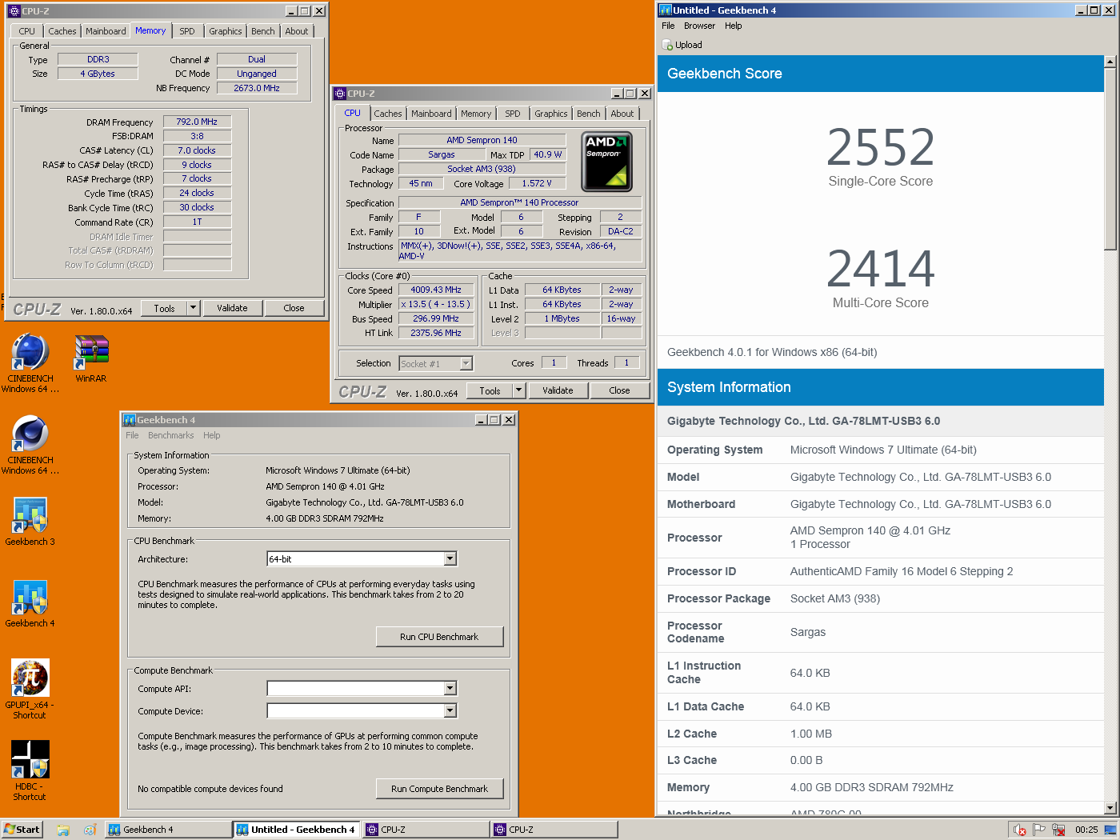Switch to Mainboard tab in the Memory CPU-Z window
This screenshot has height=840, width=1120.
click(x=106, y=31)
